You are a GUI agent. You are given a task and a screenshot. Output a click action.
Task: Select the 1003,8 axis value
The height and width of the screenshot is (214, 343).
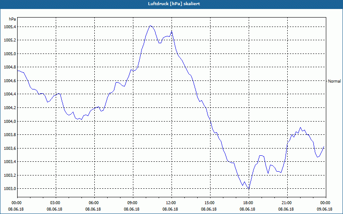click(x=10, y=135)
